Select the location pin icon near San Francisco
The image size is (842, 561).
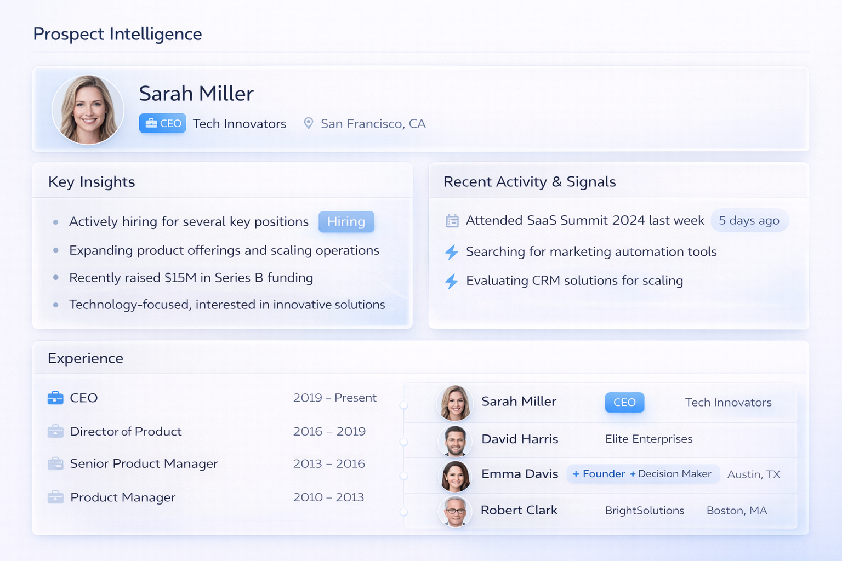pos(308,123)
